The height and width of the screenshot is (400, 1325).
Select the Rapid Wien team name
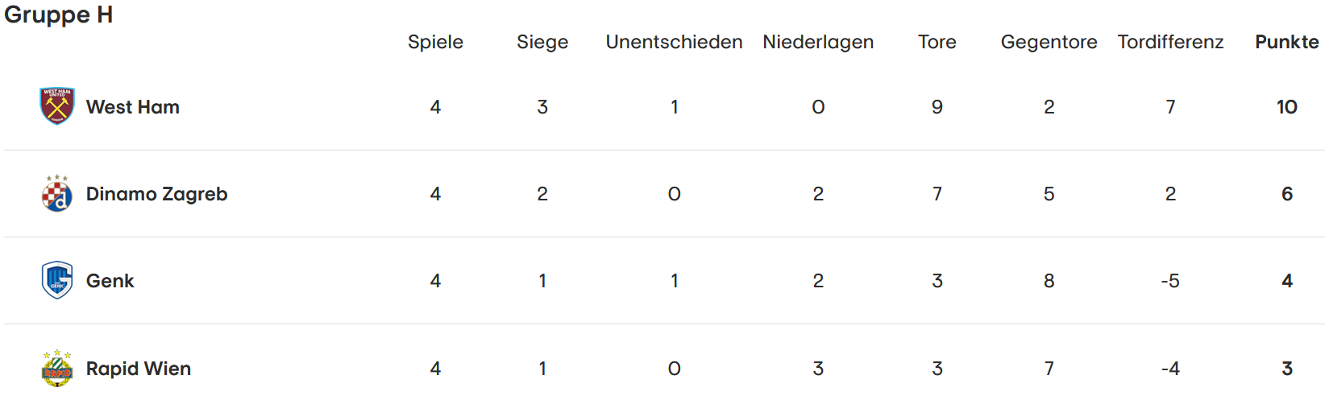[x=139, y=369]
